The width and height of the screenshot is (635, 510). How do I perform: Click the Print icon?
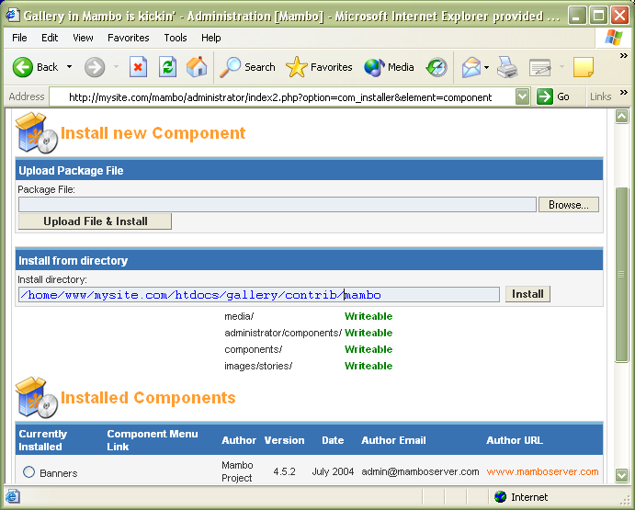click(507, 67)
